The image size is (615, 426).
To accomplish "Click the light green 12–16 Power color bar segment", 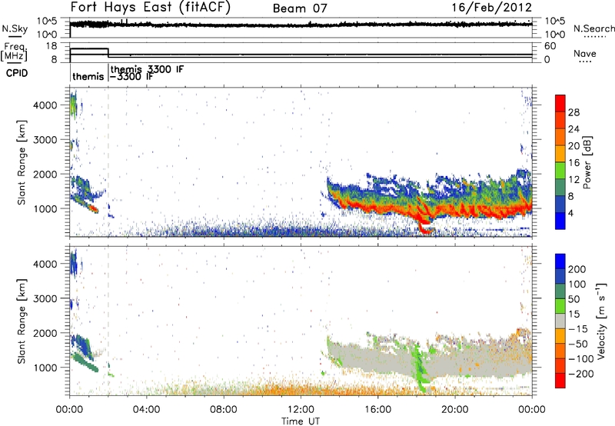I will coord(560,170).
